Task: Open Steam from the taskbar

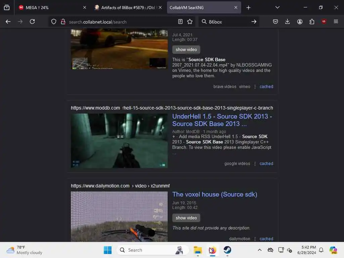Action: tap(227, 250)
